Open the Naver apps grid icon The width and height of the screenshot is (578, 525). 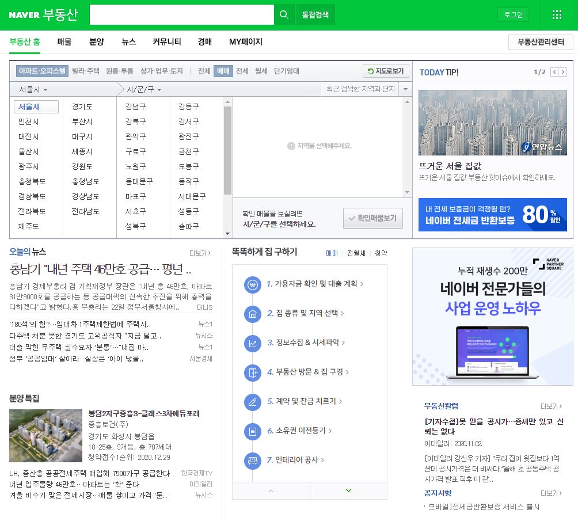coord(557,15)
